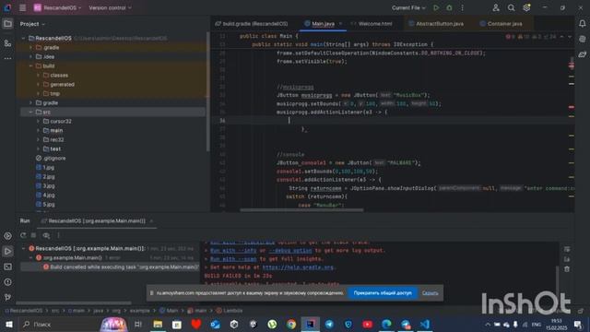Run the current file with green play icon
The width and height of the screenshot is (590, 332).
click(x=436, y=7)
